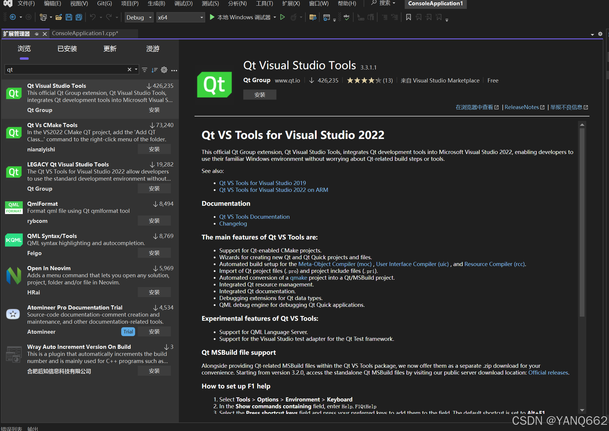Click the previous bookmark icon
Image resolution: width=609 pixels, height=431 pixels.
click(419, 17)
